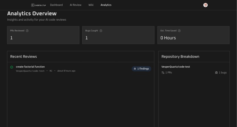Click the Est. Time Saved label
This screenshot has width=237, height=127.
(x=168, y=31)
